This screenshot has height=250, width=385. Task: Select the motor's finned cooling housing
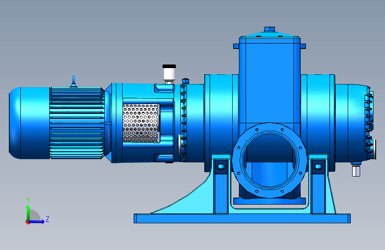click(77, 123)
